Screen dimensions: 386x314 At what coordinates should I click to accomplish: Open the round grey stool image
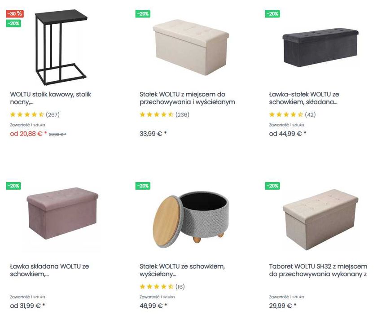(191, 218)
